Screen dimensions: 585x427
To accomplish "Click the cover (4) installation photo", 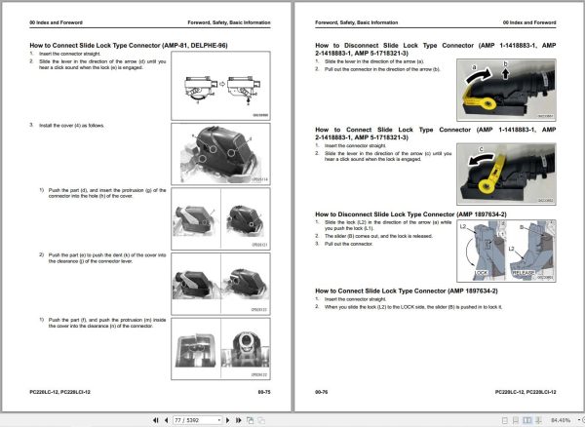I will click(221, 154).
